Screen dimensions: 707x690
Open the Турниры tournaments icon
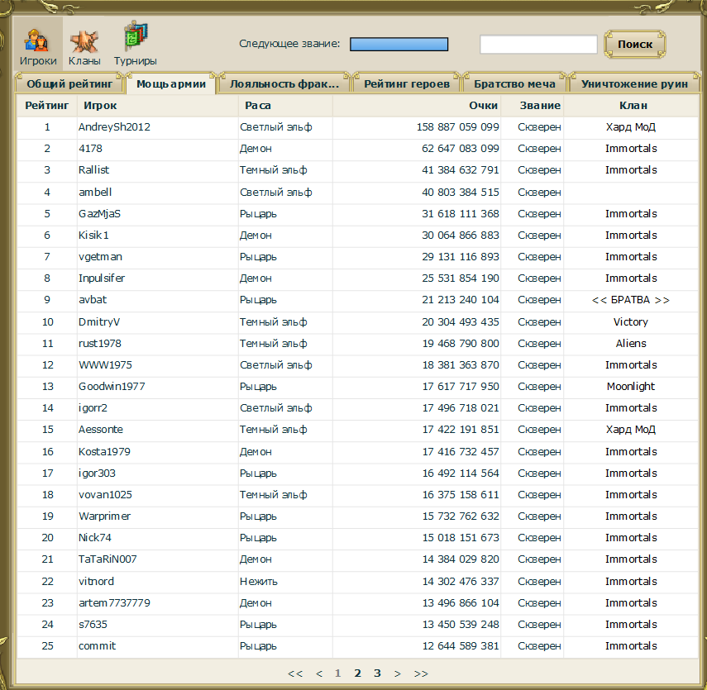136,44
